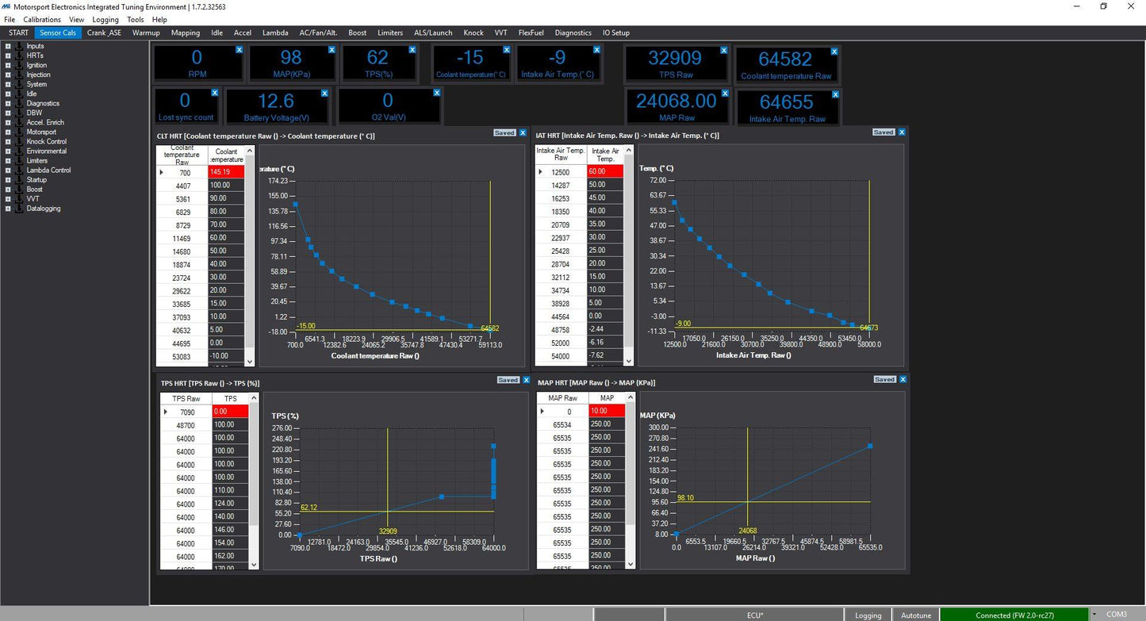This screenshot has height=621, width=1146.
Task: Click the Datalogging download arrow icon
Action: [19, 209]
